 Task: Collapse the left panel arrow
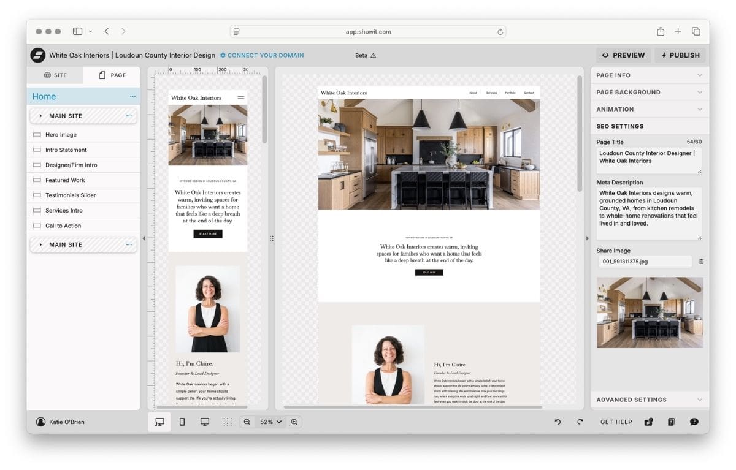click(x=144, y=238)
